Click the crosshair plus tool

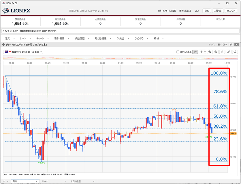[201, 52]
